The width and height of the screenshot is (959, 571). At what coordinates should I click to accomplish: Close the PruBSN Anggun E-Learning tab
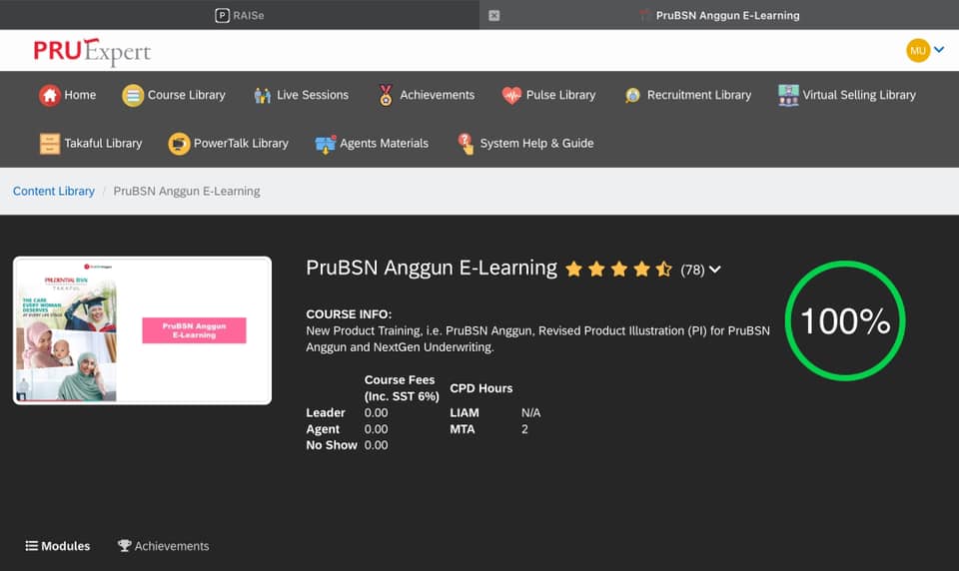coord(494,15)
